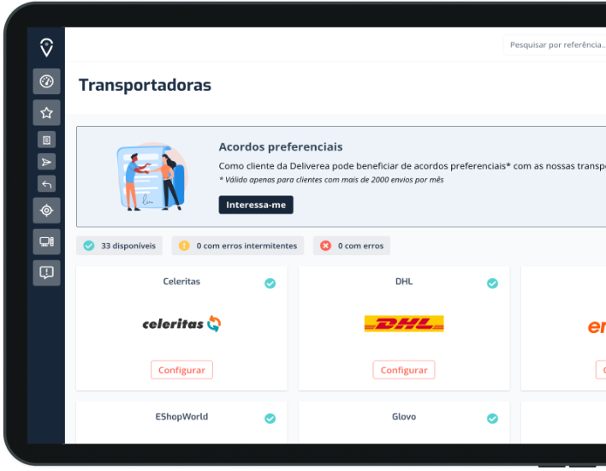
Task: Click the DHL card title
Action: 404,282
